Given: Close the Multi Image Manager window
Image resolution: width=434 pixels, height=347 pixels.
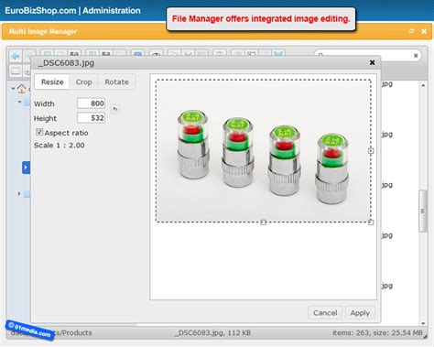Looking at the screenshot, I should point(424,31).
